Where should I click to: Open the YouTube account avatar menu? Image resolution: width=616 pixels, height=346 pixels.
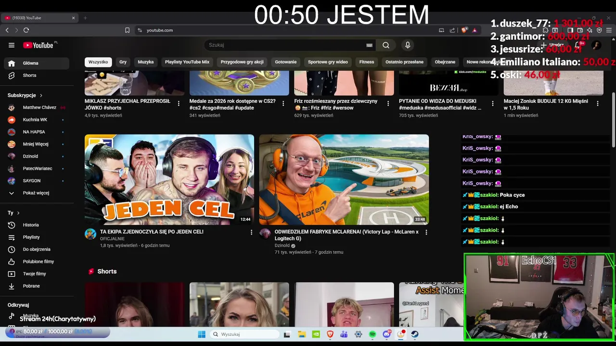(x=596, y=45)
